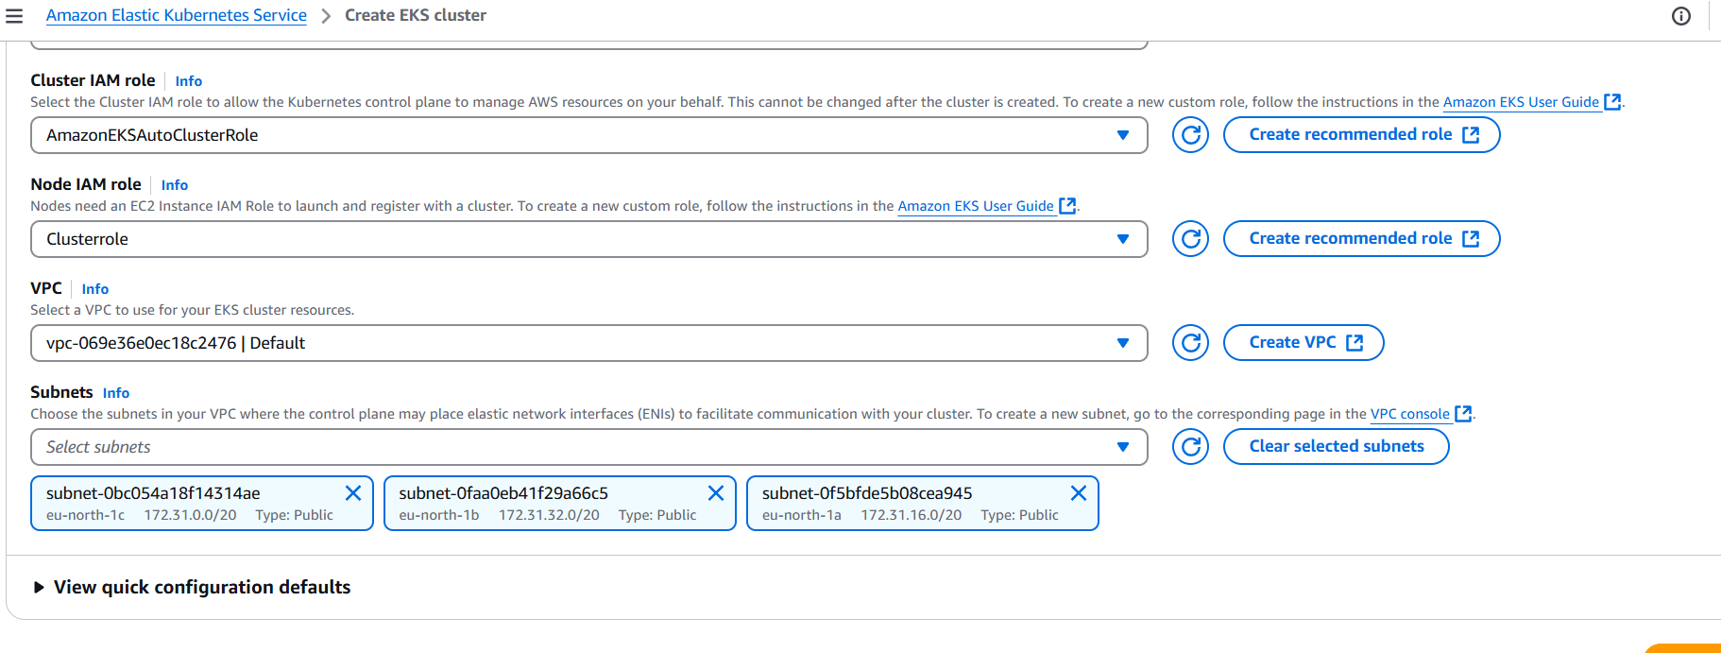Click Clear selected subnets button
The width and height of the screenshot is (1721, 653).
pyautogui.click(x=1336, y=446)
